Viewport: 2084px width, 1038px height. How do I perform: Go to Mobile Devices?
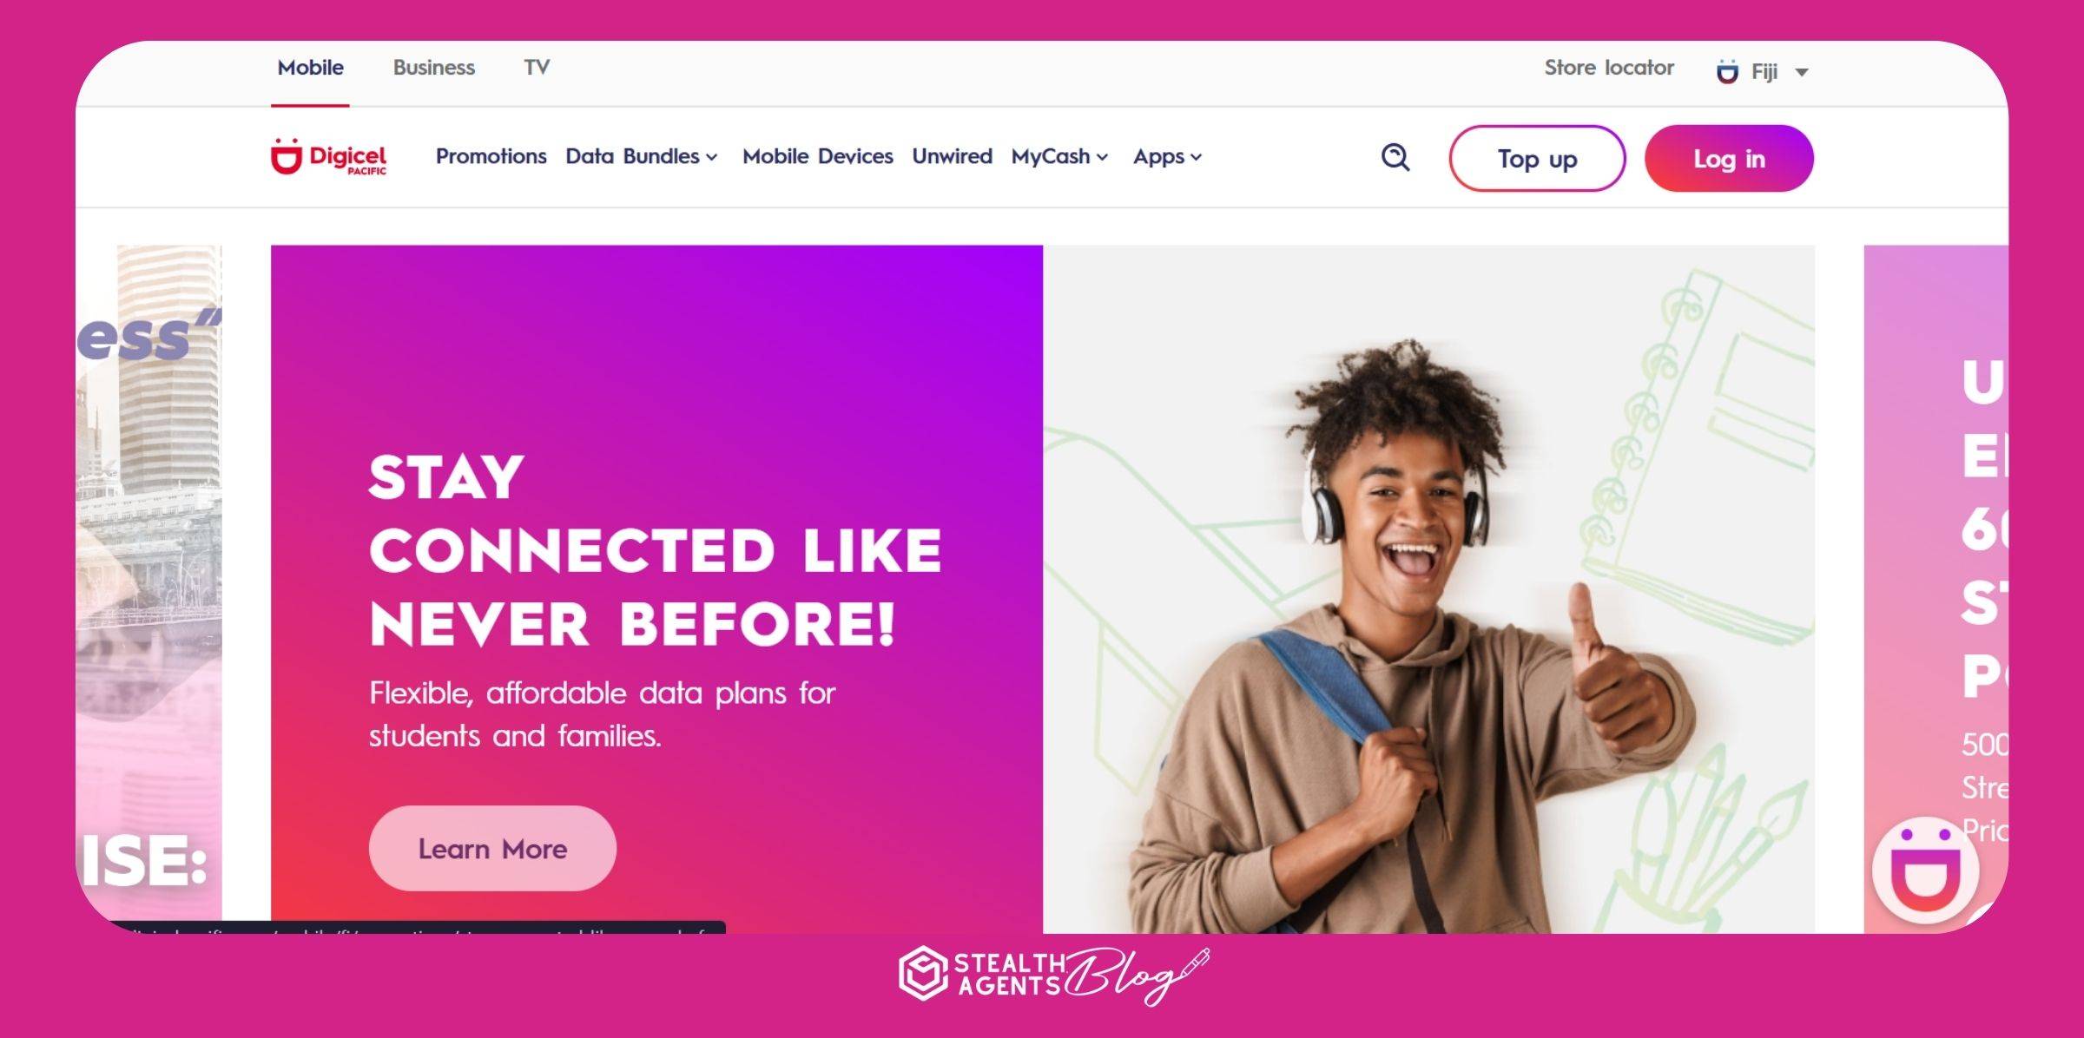[817, 156]
